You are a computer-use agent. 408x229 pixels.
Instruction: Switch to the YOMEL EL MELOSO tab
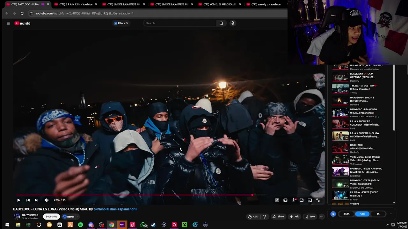220,4
